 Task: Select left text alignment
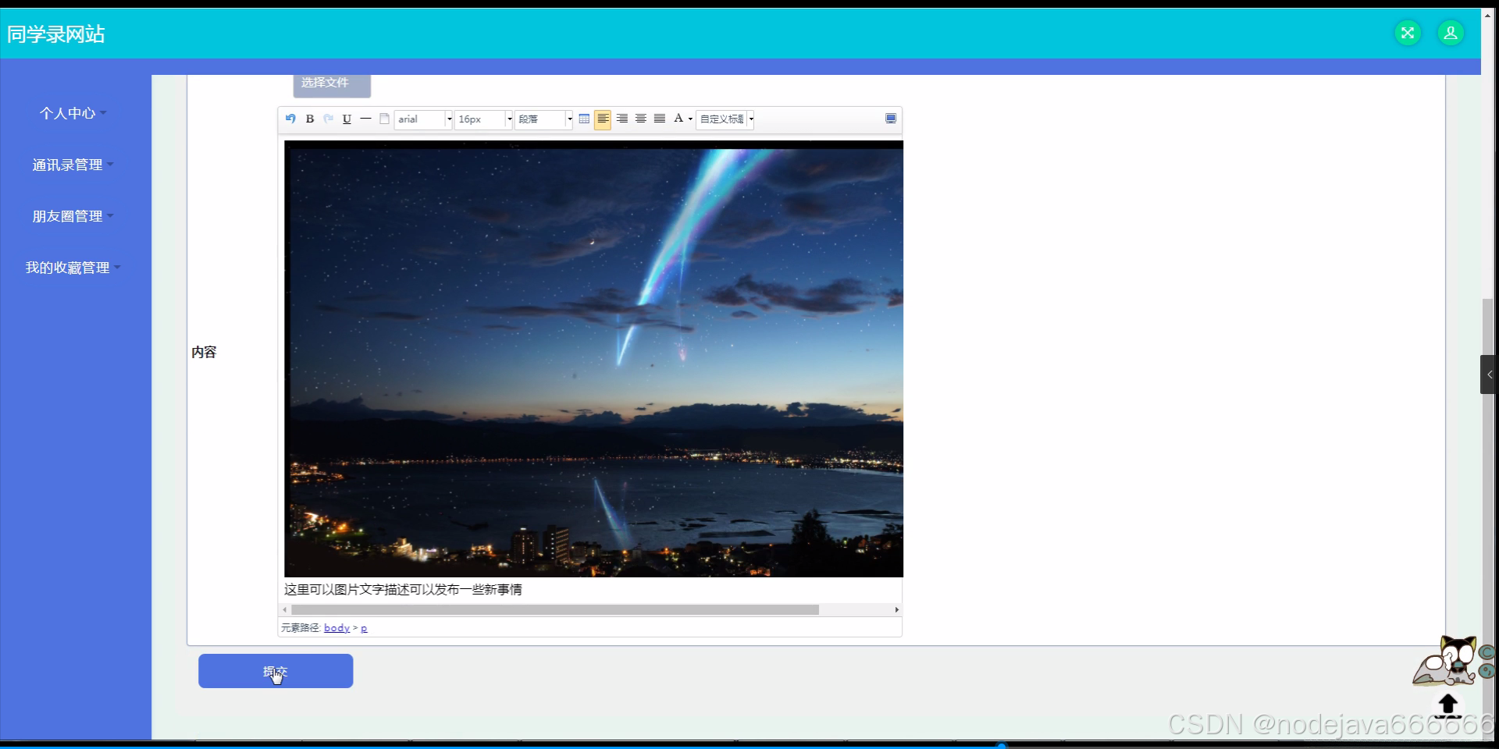(603, 119)
